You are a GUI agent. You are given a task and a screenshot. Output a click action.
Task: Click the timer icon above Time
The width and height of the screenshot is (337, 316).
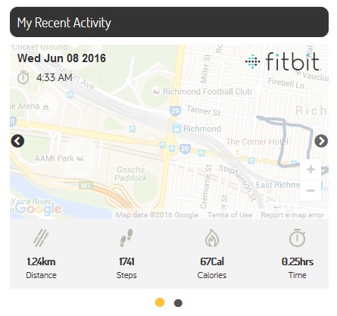click(297, 238)
